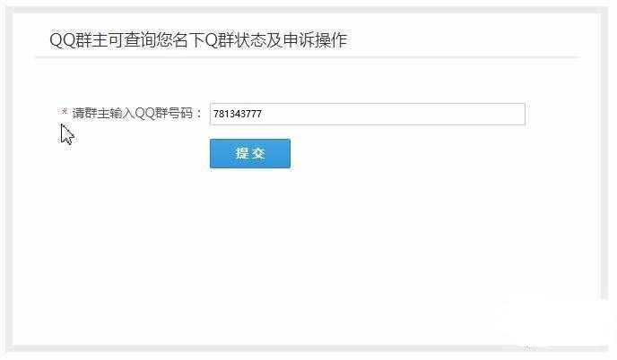617x360 pixels.
Task: Click the words QQ群主 at title start
Action: click(x=79, y=40)
